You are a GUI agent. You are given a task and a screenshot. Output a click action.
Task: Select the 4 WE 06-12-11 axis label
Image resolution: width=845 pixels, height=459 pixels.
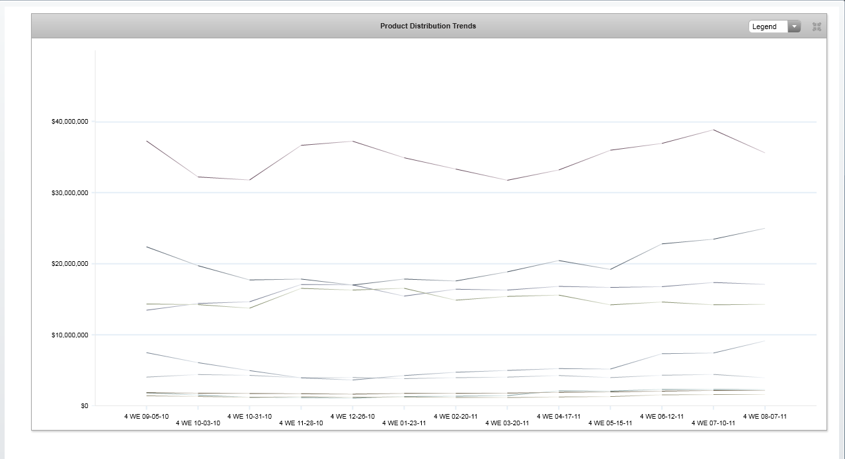pyautogui.click(x=662, y=417)
